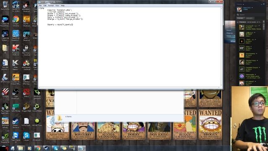The image size is (268, 151).
Task: Click after the mysqli_query( line in Notepad
Action: tap(73, 25)
